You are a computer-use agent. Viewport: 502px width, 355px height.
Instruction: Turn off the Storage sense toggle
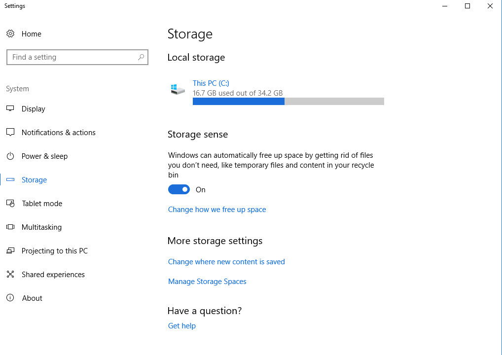click(x=179, y=189)
